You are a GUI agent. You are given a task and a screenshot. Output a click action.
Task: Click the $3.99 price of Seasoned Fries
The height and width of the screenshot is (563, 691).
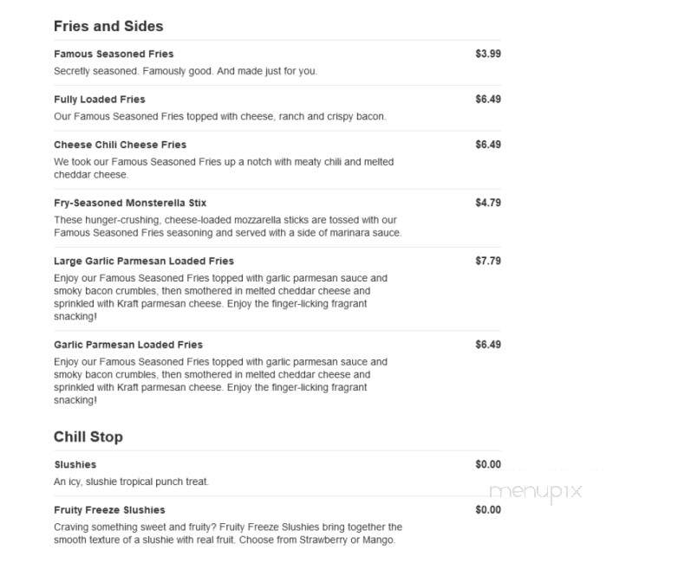click(488, 54)
